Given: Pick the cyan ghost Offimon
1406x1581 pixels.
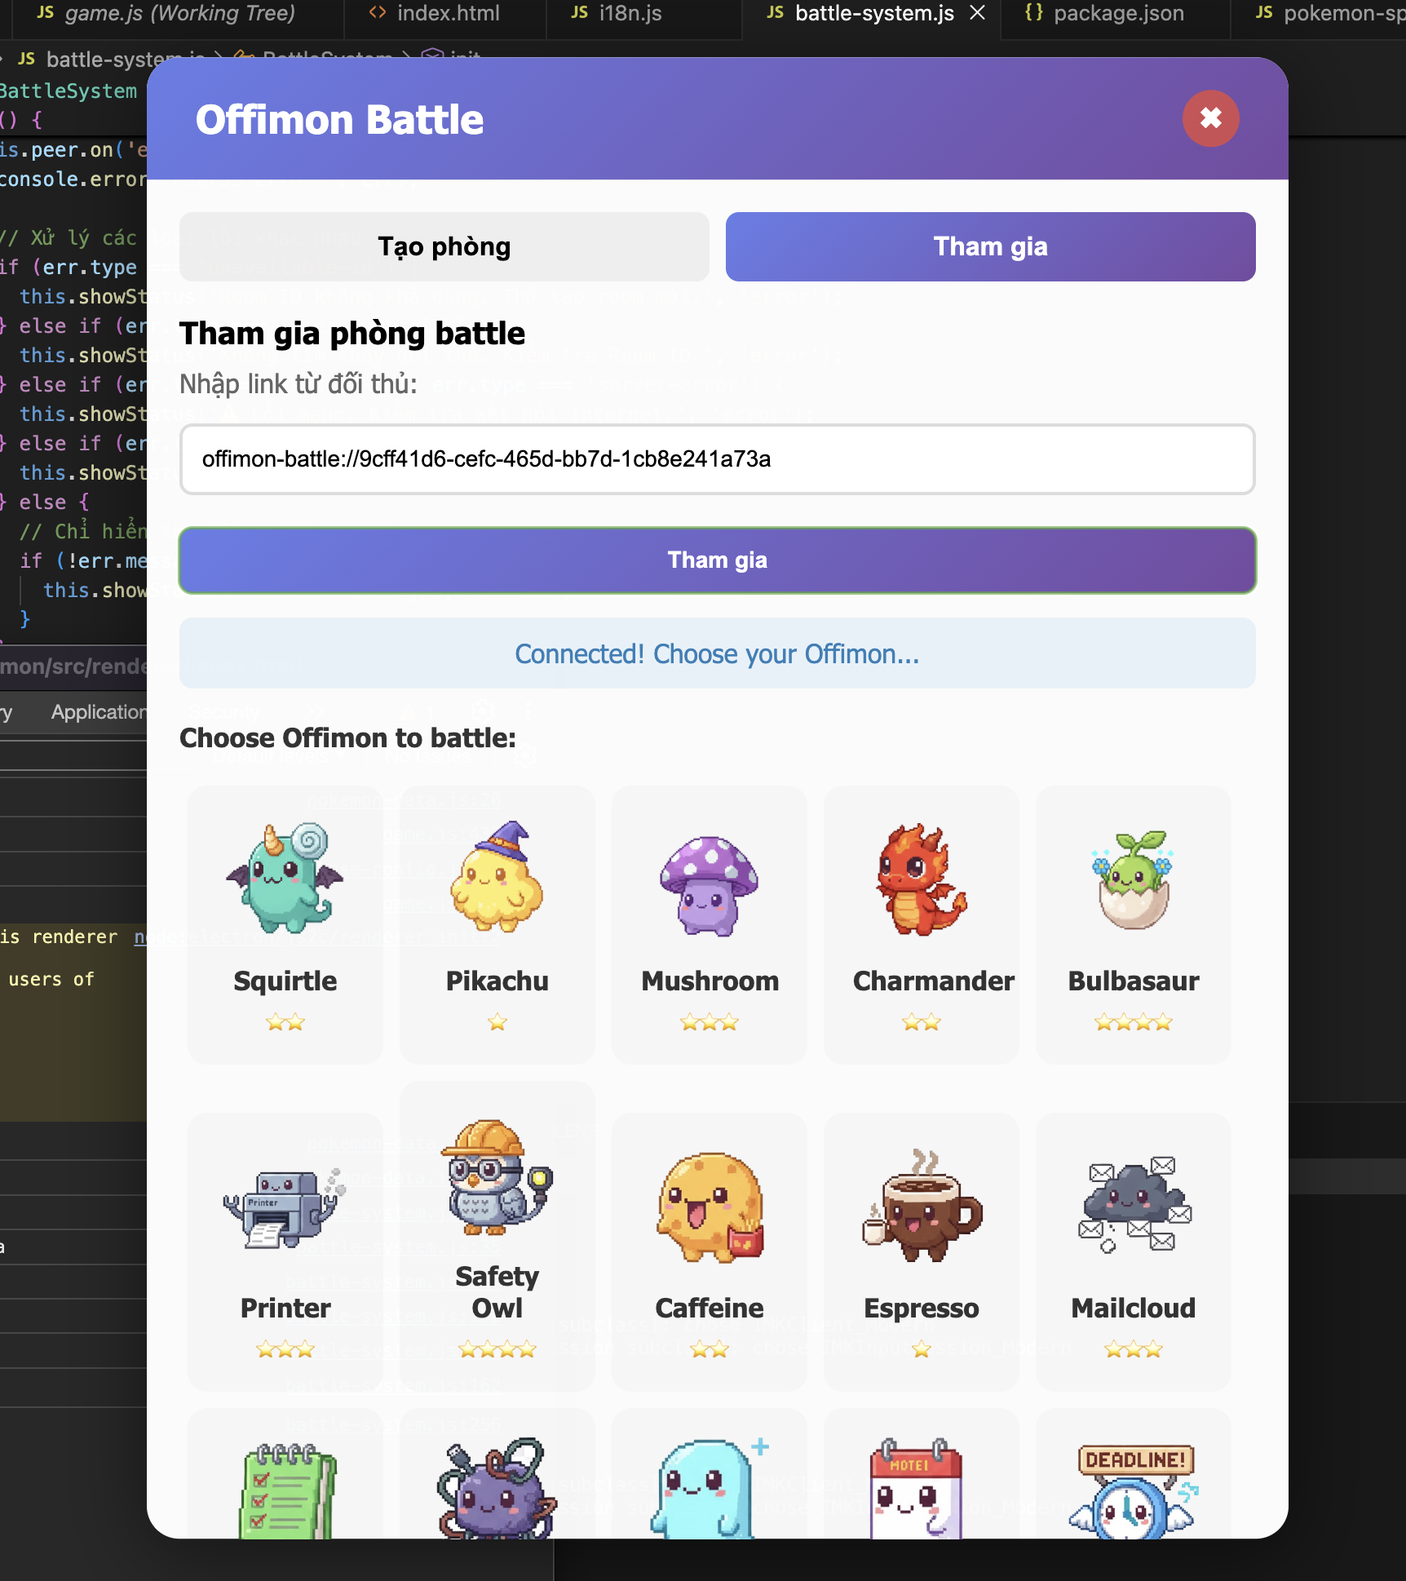Looking at the screenshot, I should pos(710,1473).
